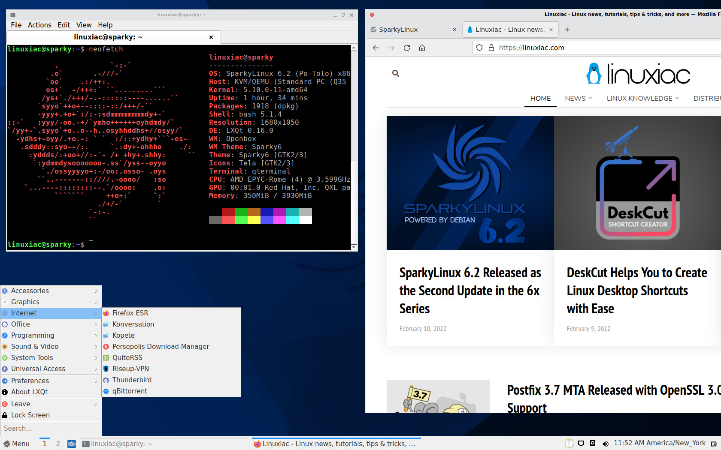
Task: Click HOME nav link on linuxiac
Action: [x=540, y=99]
